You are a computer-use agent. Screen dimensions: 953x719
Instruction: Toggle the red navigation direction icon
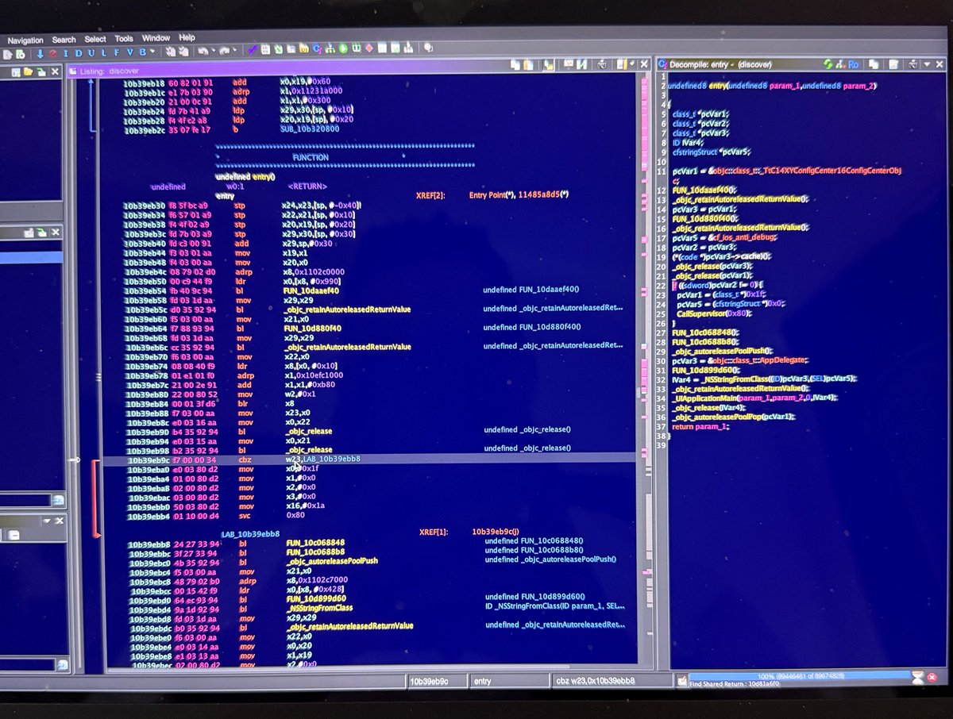click(53, 53)
